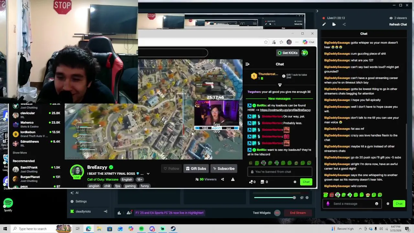This screenshot has height=233, width=414.
Task: Click the Kick chat settings gear
Action: pos(295,182)
